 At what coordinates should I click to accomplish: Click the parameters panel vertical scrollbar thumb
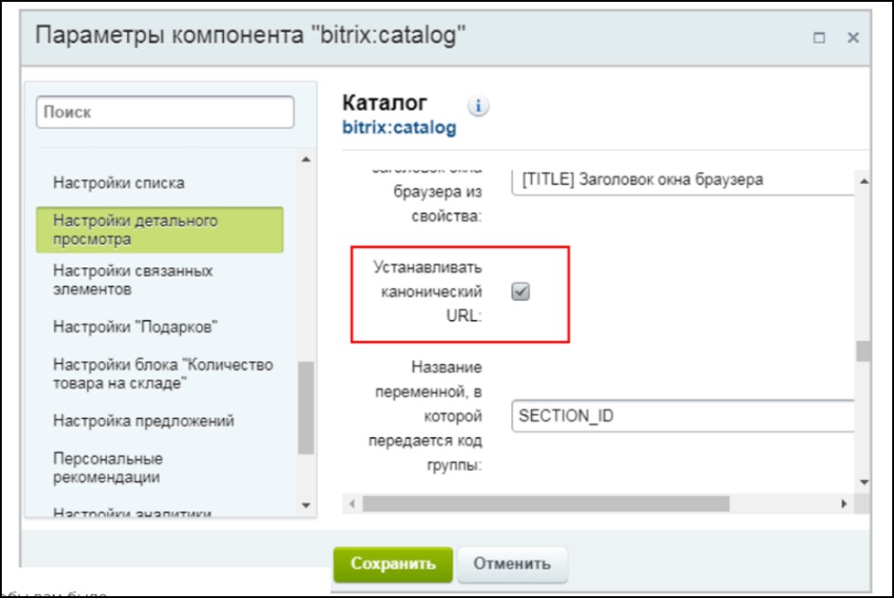pos(863,351)
